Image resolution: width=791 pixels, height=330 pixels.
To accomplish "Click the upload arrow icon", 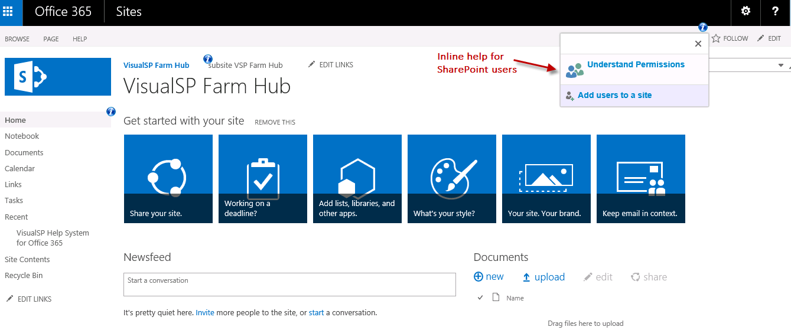I will (x=526, y=277).
